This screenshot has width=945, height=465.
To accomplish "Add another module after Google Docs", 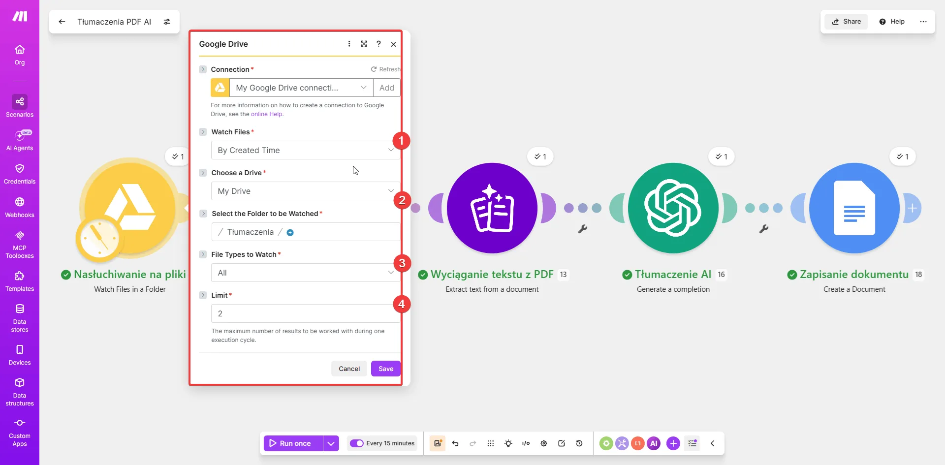I will point(912,208).
